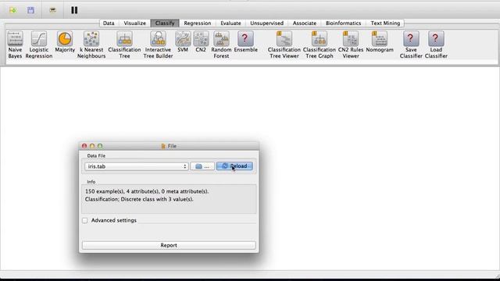This screenshot has width=500, height=281.
Task: Reload the data file
Action: click(x=234, y=166)
